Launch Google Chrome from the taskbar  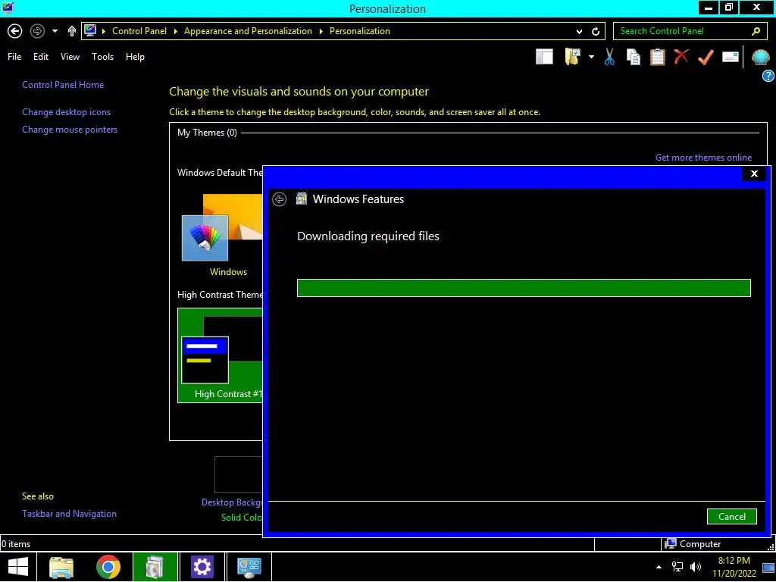pyautogui.click(x=108, y=567)
